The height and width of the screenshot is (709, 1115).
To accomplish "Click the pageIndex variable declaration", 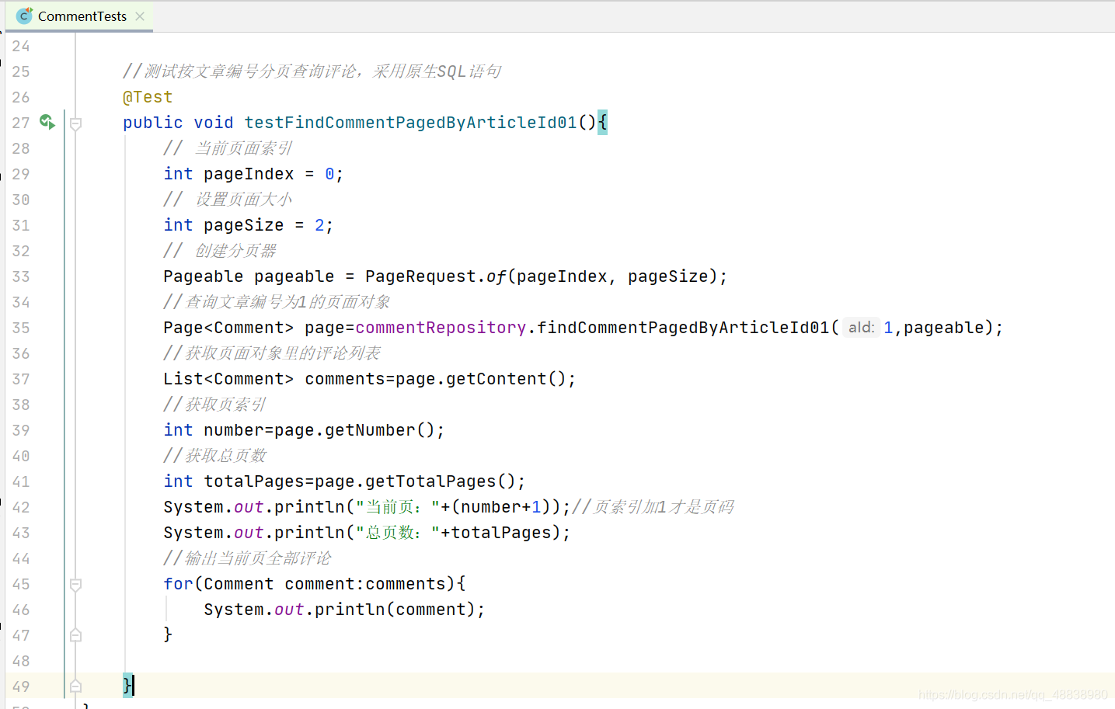I will pyautogui.click(x=249, y=174).
